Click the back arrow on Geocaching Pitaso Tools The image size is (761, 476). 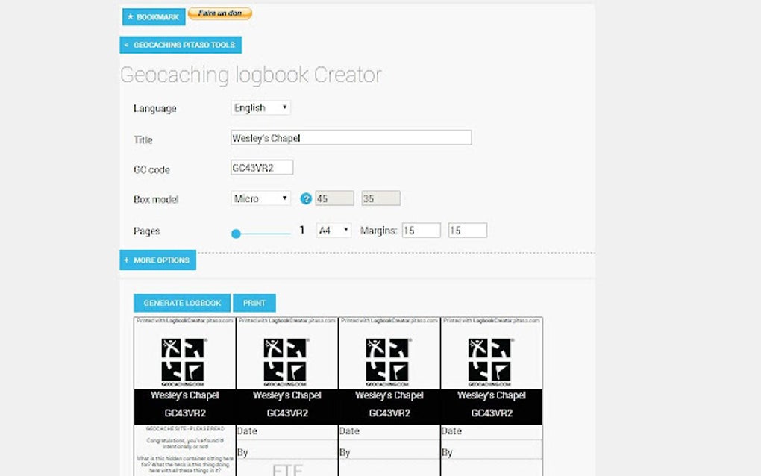point(127,45)
